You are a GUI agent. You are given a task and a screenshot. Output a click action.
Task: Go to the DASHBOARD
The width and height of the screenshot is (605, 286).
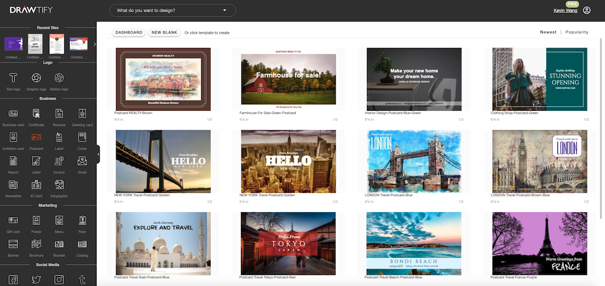(129, 33)
